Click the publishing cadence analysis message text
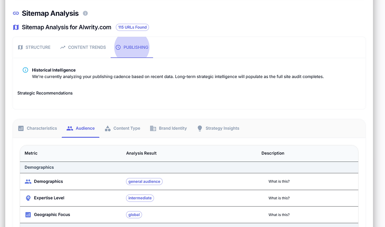This screenshot has width=385, height=227. 178,77
